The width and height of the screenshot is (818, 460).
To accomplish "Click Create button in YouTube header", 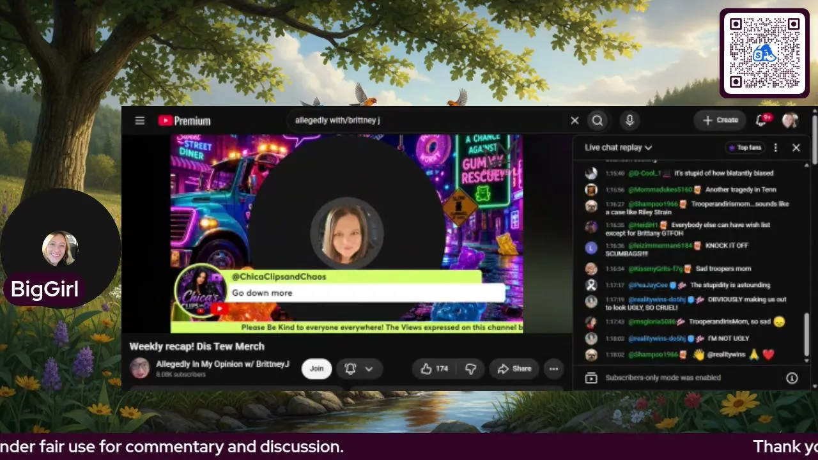I will [720, 120].
